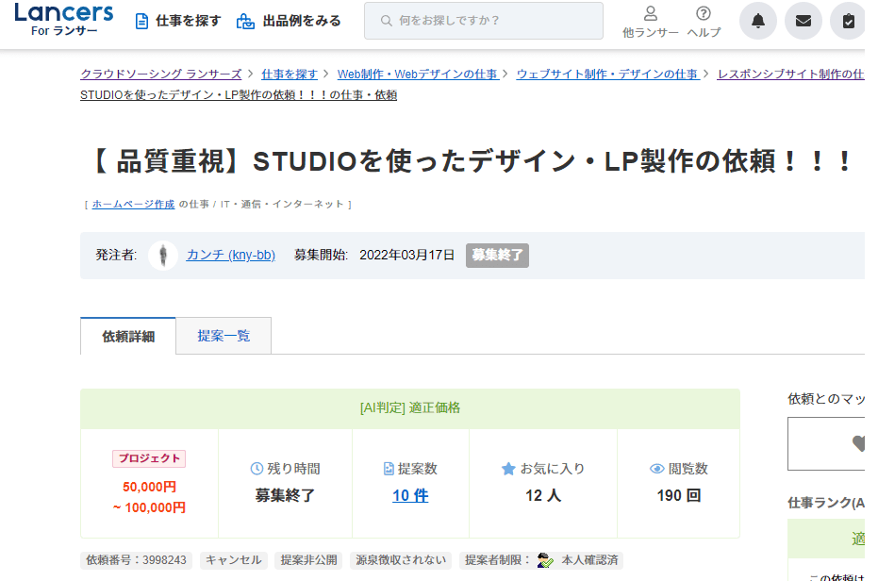Click the 10 件 proposals link
The height and width of the screenshot is (581, 878).
(x=410, y=495)
